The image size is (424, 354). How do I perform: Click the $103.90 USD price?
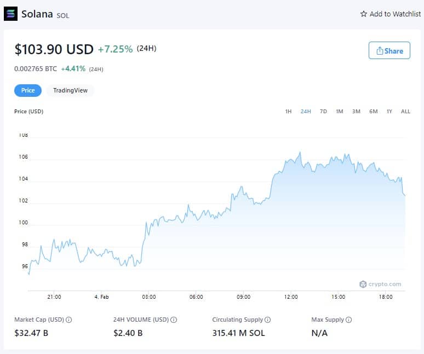click(x=54, y=50)
